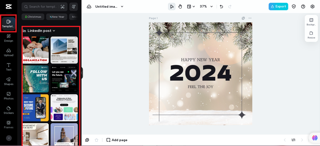Open the layout view options dropdown
320x146 pixels.
[x=191, y=6]
